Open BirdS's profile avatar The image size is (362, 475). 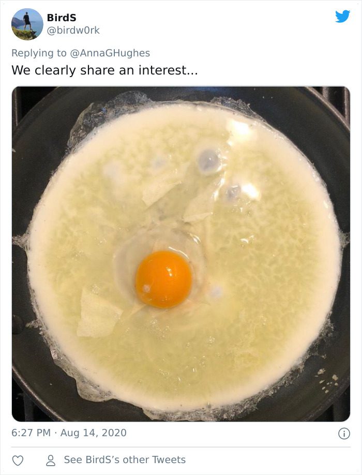click(x=27, y=24)
